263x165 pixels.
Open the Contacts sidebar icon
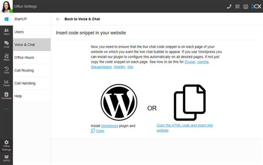(7, 96)
